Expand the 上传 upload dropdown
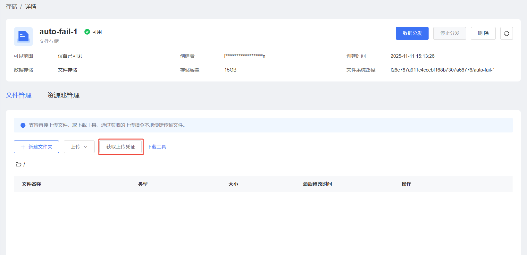The width and height of the screenshot is (527, 255). (x=79, y=147)
